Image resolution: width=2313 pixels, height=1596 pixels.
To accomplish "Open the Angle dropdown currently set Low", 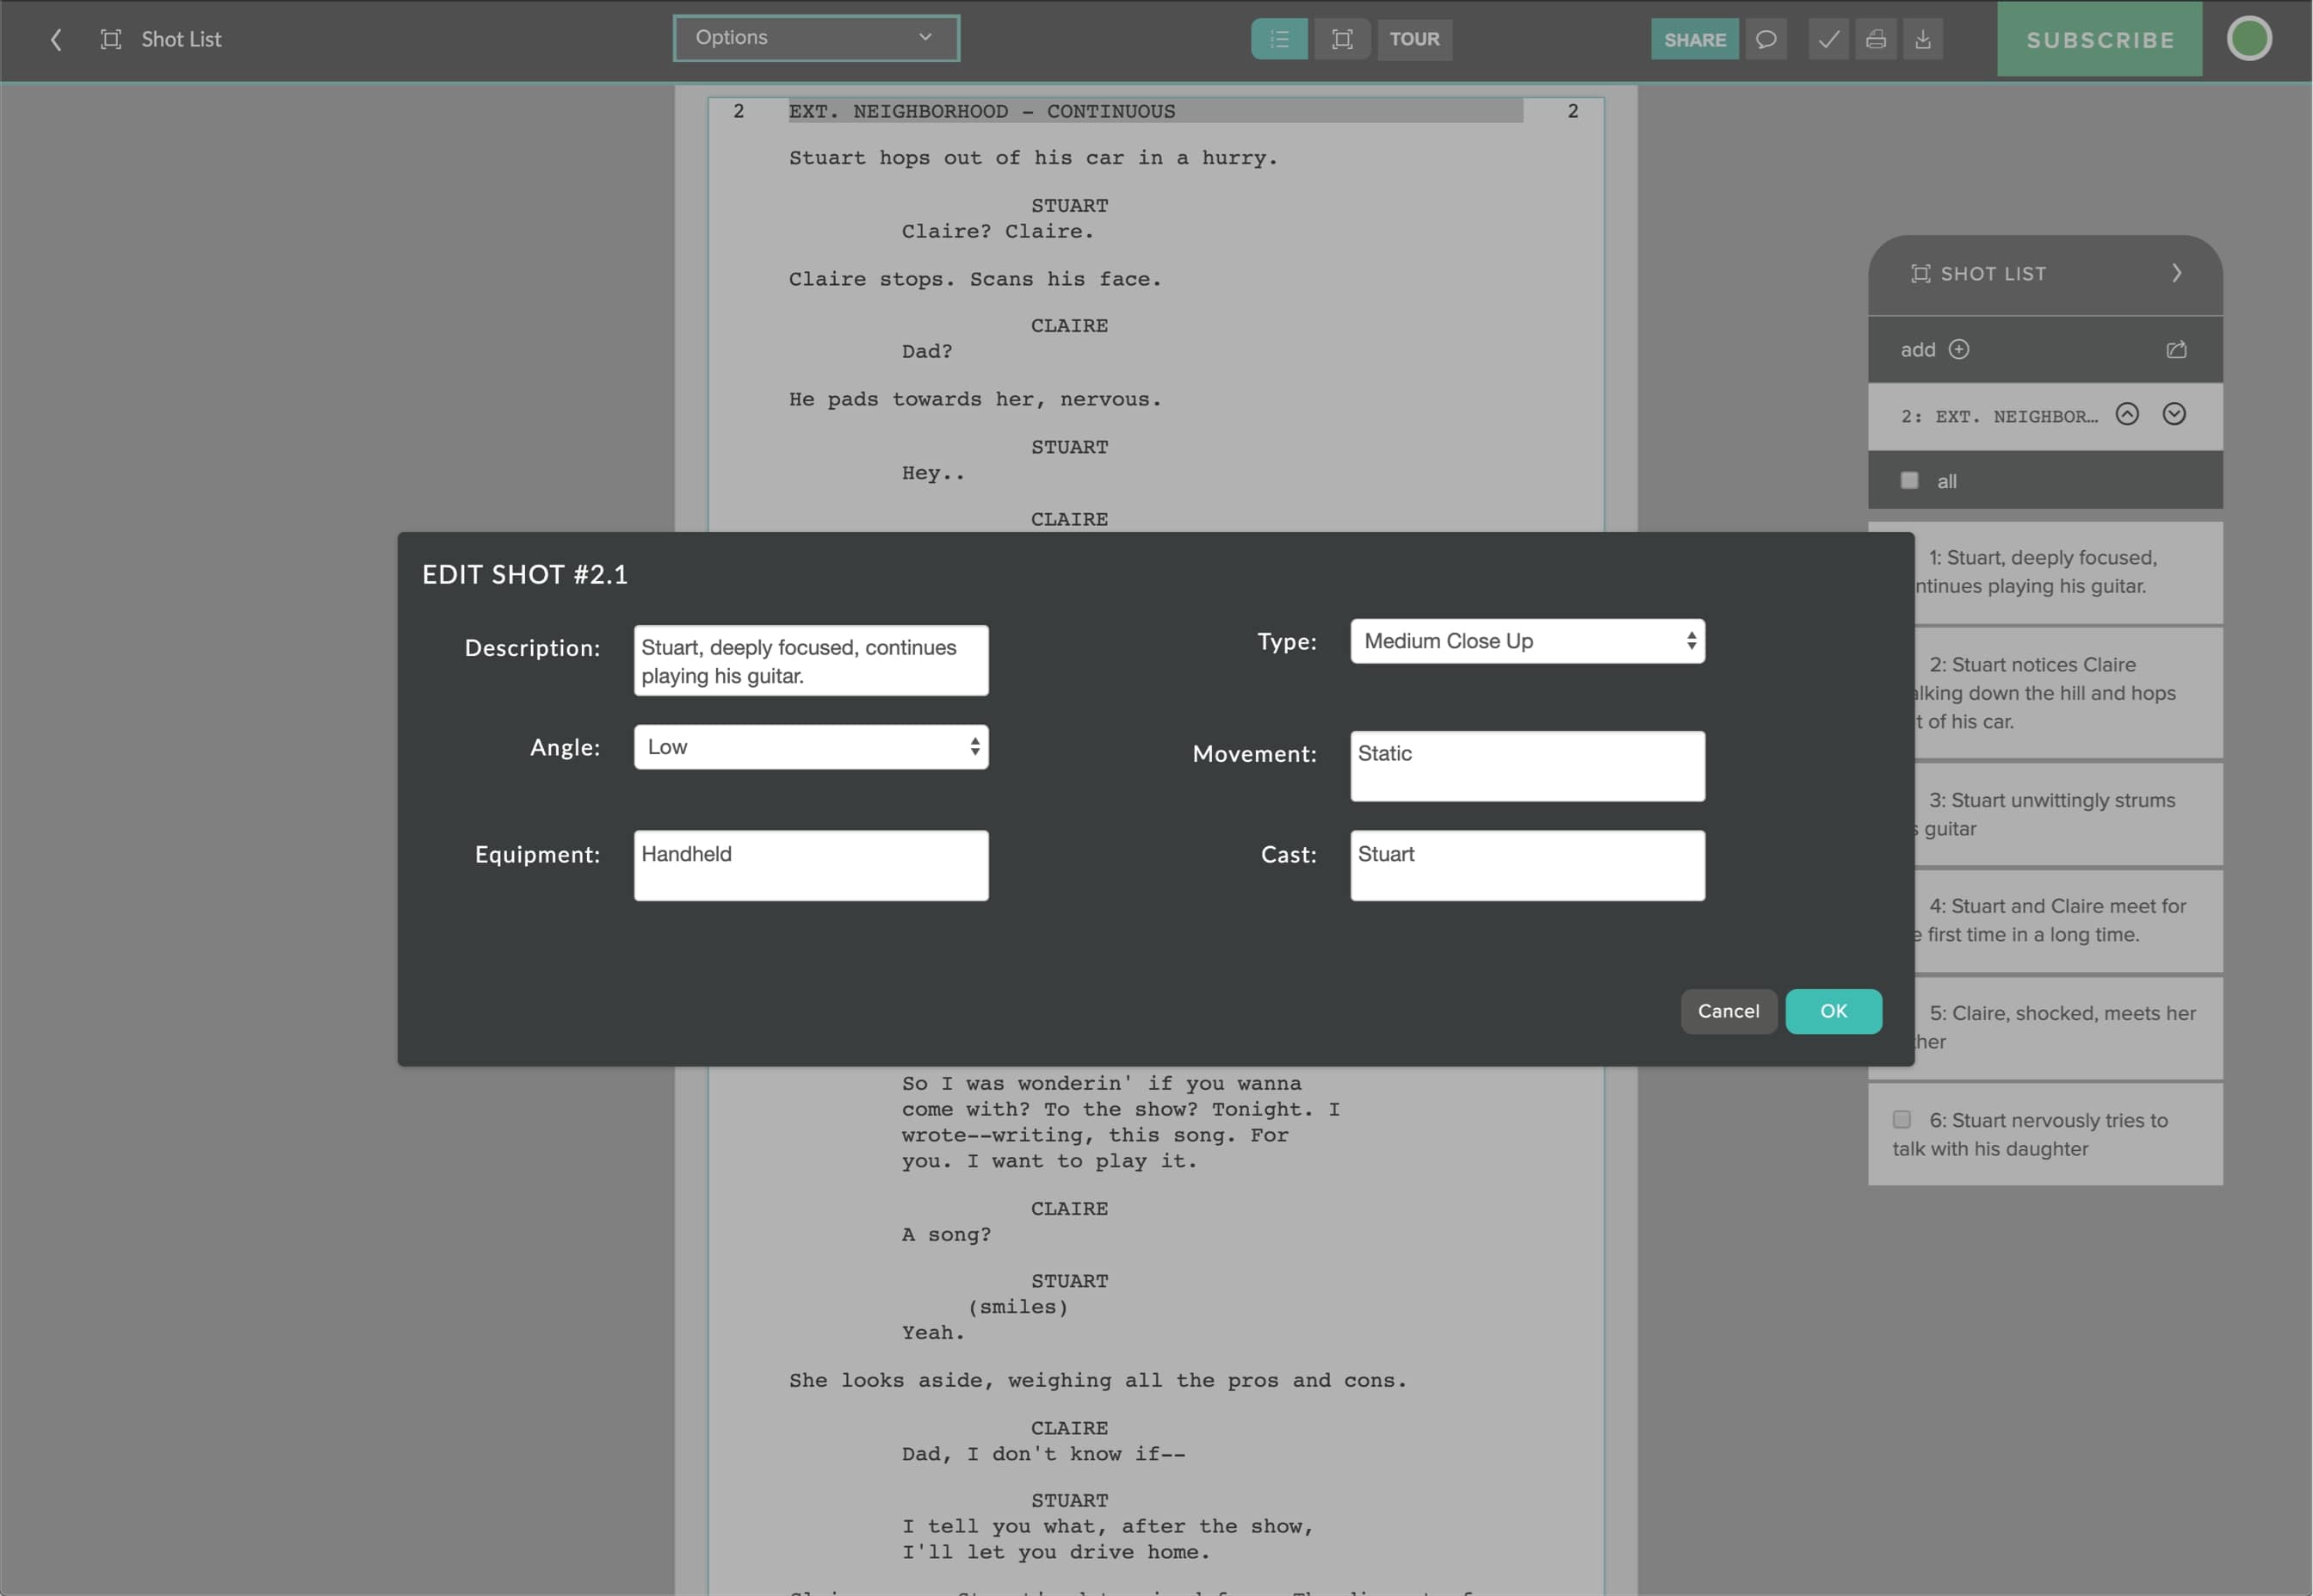I will point(812,747).
